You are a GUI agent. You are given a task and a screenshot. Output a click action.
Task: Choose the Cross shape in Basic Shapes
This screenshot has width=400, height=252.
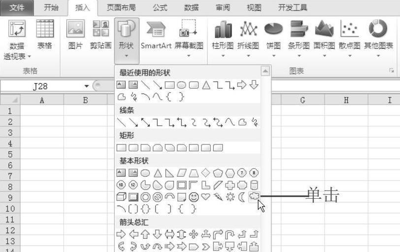[230, 185]
